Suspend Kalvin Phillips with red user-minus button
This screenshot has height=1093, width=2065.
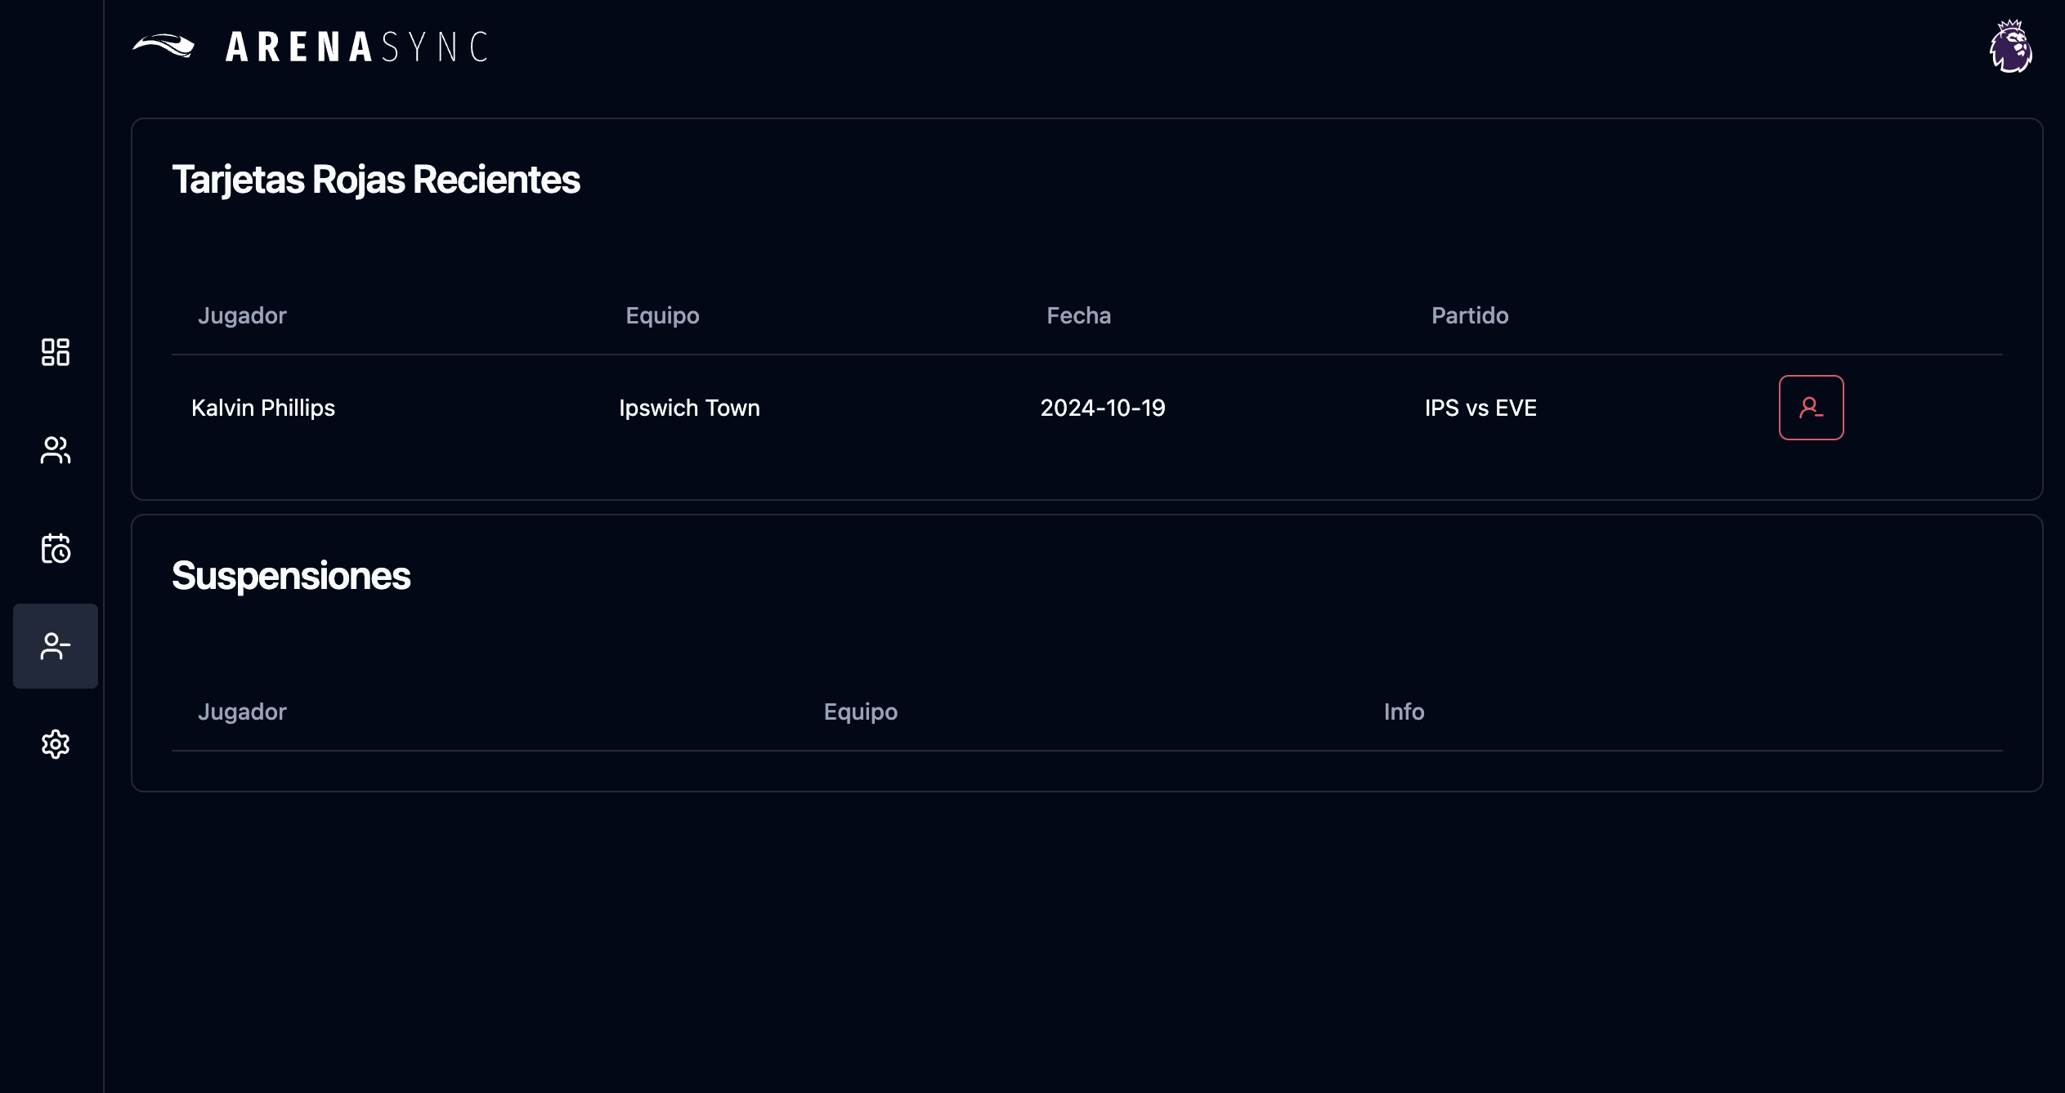[1811, 408]
